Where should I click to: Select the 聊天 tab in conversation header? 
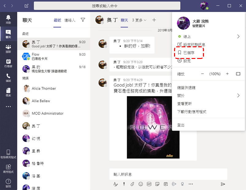coord(124,20)
